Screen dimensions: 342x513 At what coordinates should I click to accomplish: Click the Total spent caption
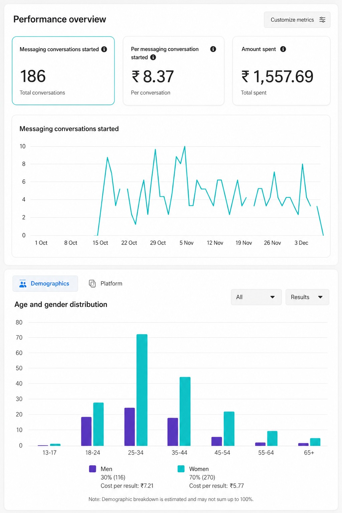coord(253,93)
